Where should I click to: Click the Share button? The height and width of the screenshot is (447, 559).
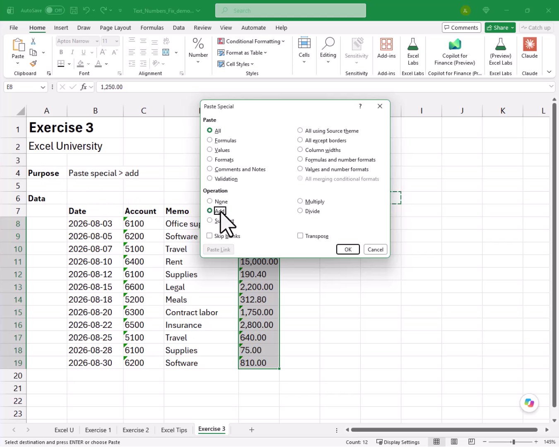coord(500,28)
